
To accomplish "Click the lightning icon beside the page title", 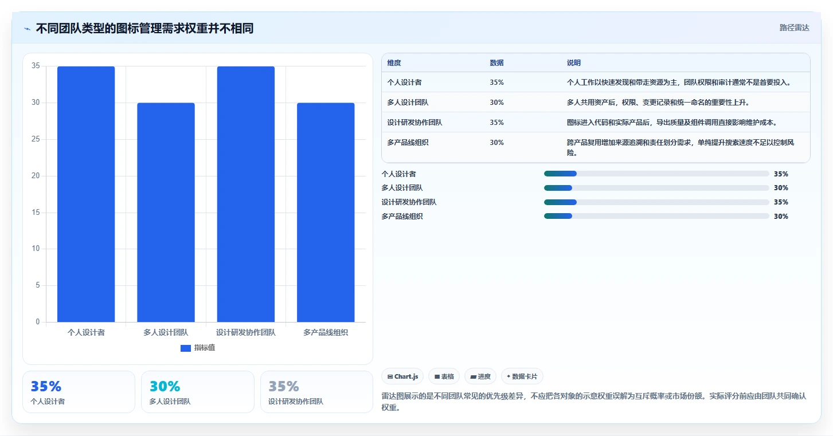I will (x=27, y=29).
